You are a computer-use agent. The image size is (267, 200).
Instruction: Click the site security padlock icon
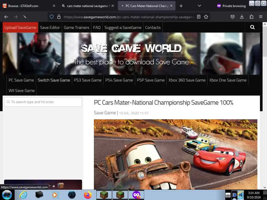point(59,17)
